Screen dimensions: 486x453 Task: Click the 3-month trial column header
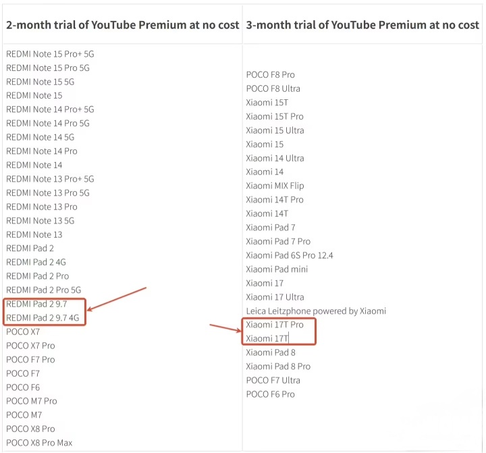pos(362,25)
